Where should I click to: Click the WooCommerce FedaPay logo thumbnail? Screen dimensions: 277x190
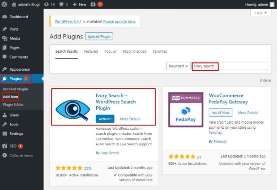[186, 110]
